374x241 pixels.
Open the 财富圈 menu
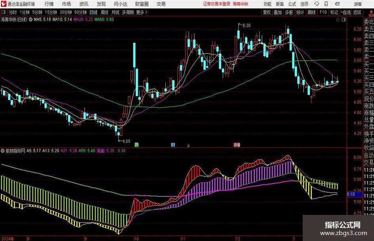[x=142, y=4]
